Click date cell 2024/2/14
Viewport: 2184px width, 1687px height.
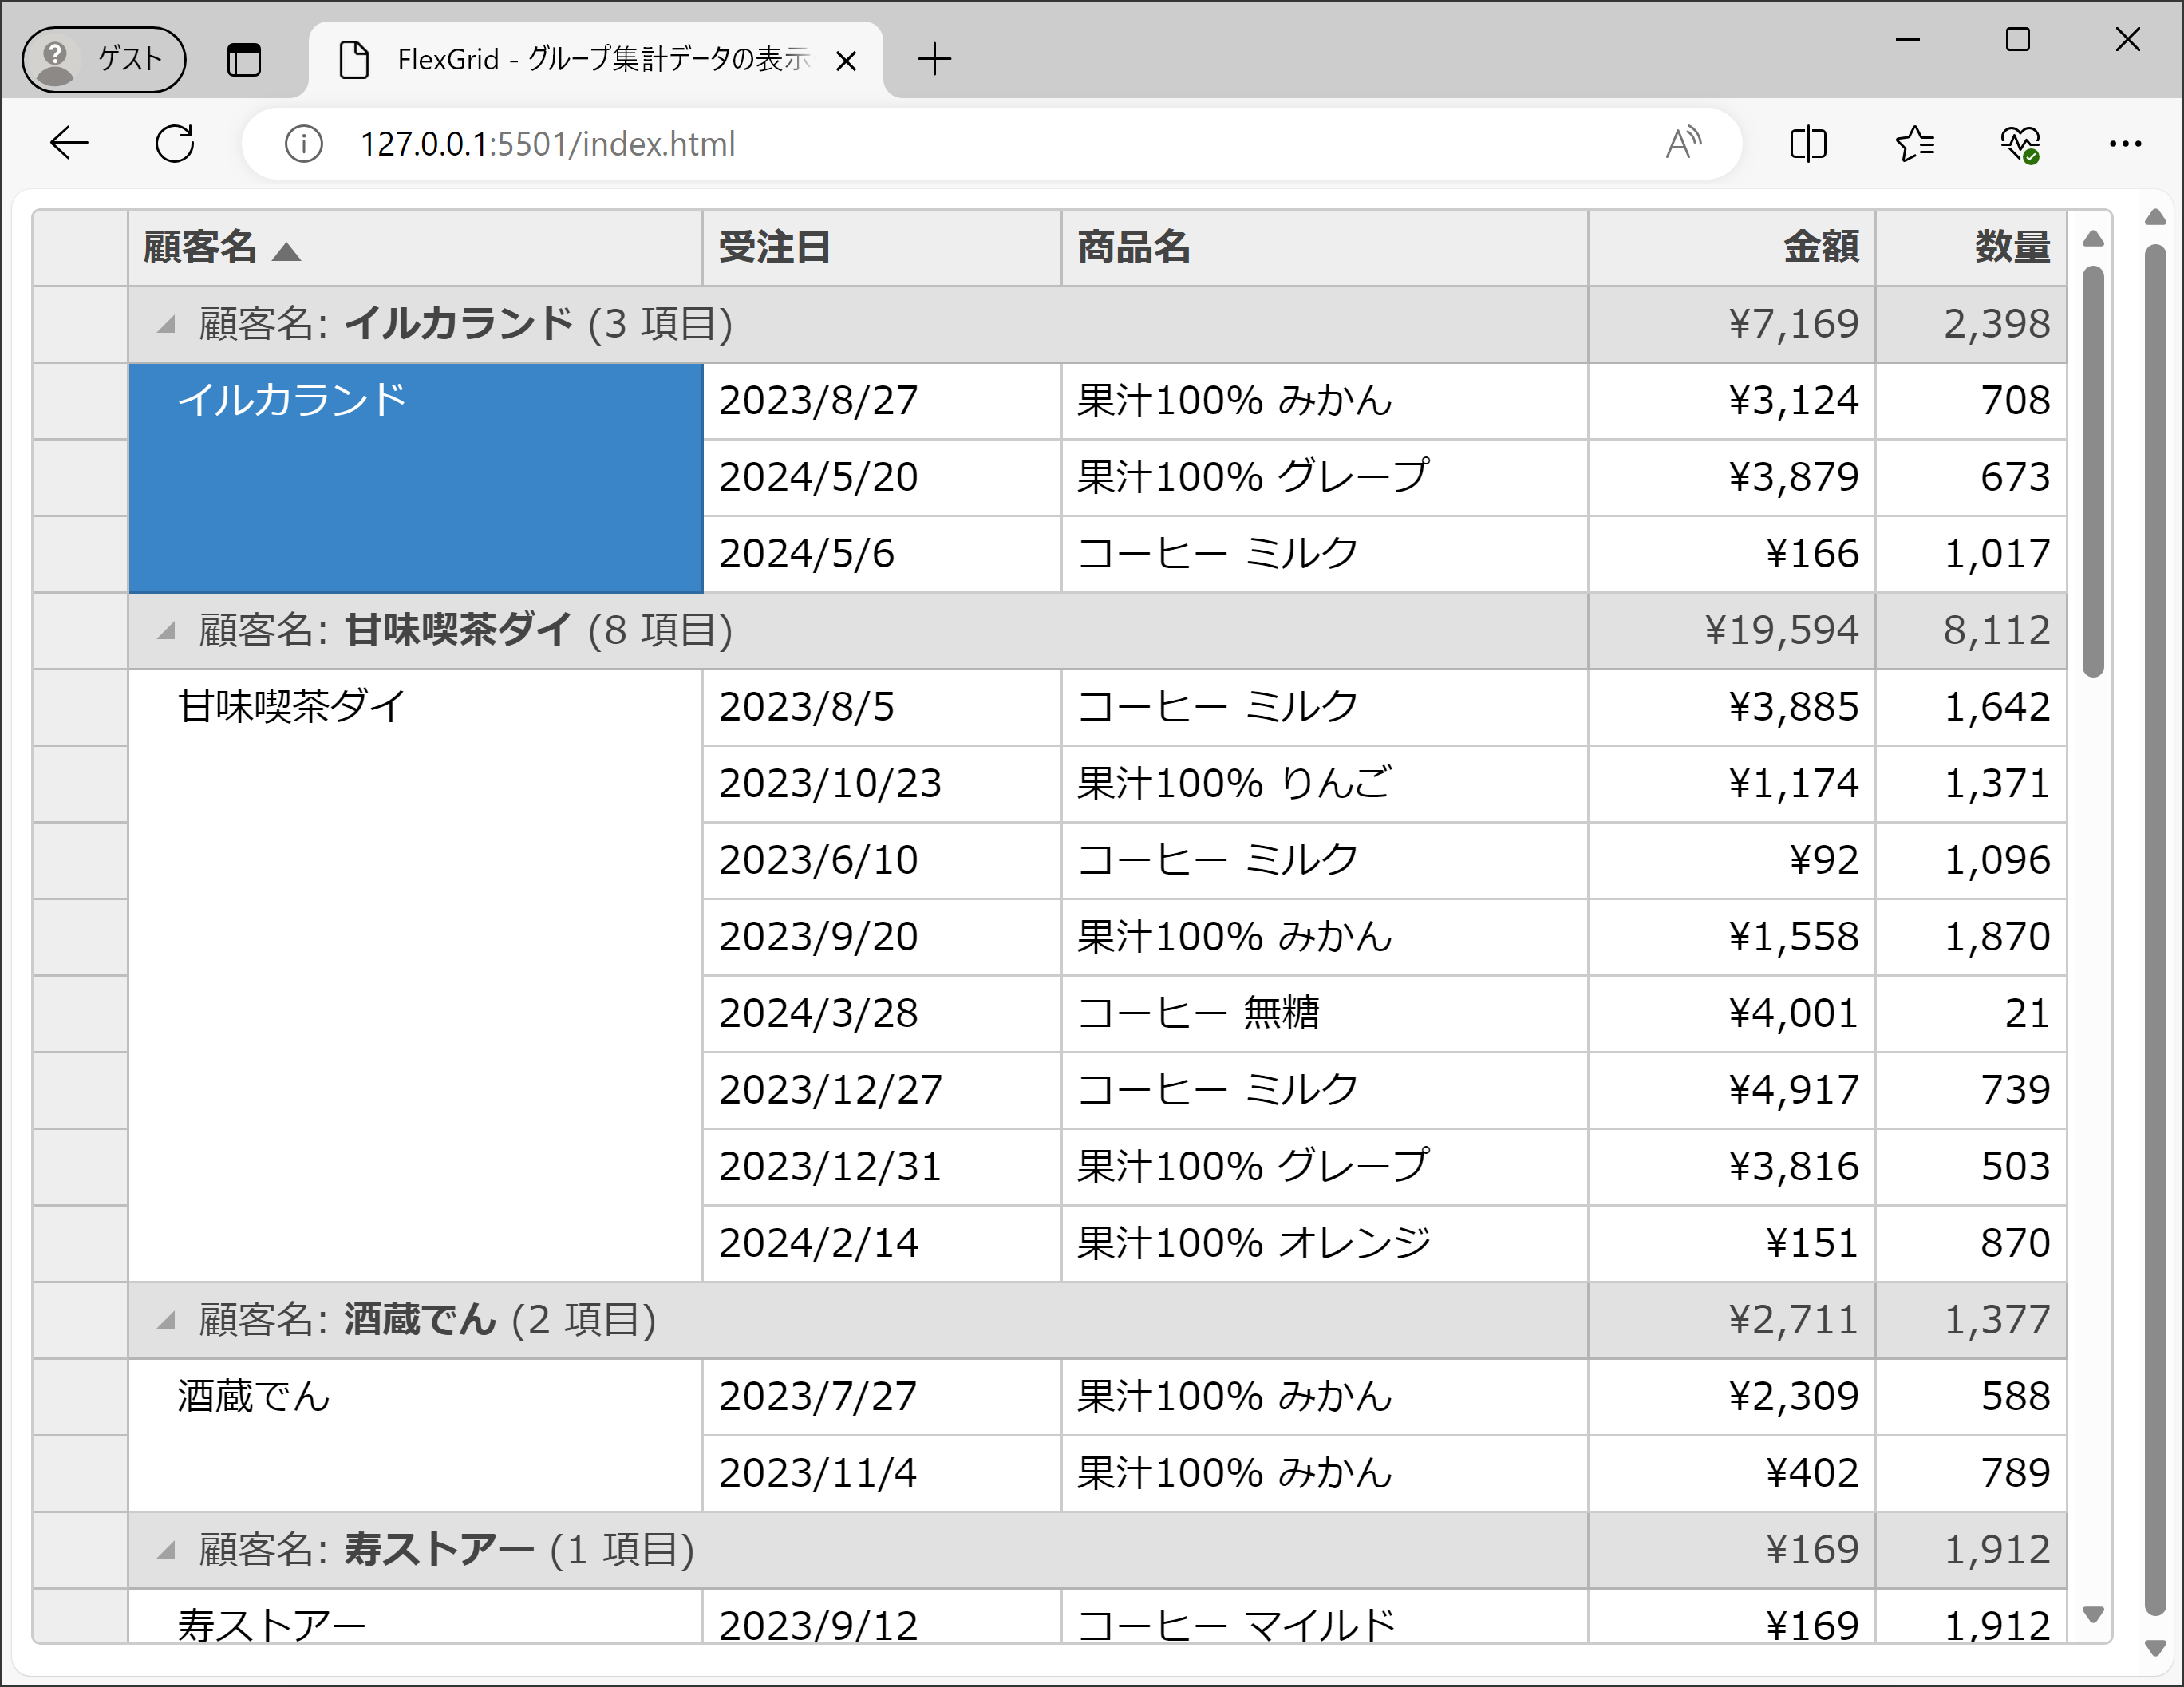point(881,1243)
